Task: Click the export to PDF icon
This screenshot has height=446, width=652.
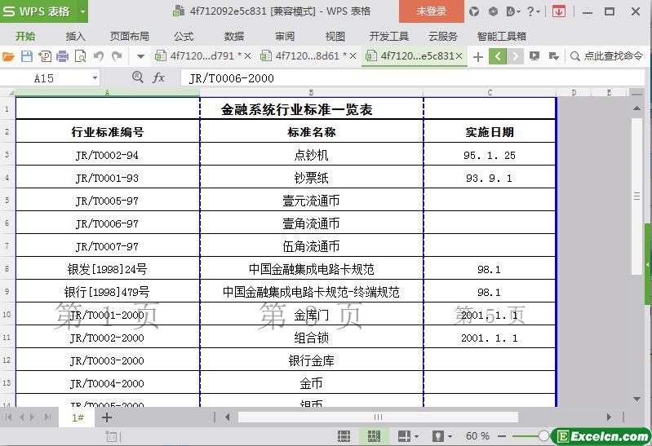Action: coord(45,56)
